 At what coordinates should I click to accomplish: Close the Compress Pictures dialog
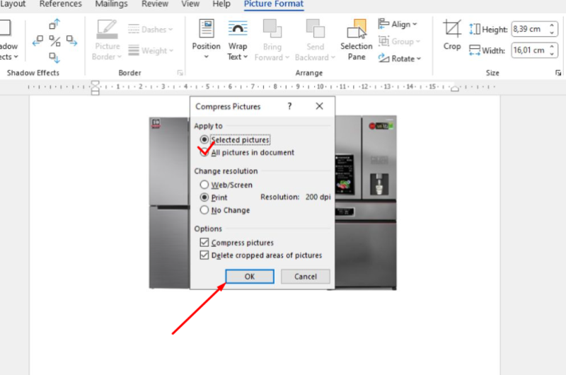pyautogui.click(x=320, y=106)
